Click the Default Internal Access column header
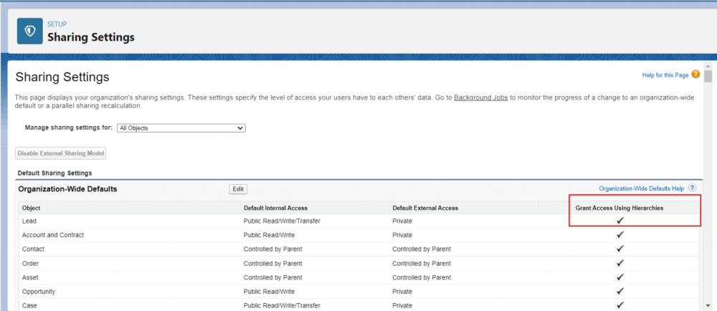This screenshot has height=311, width=717. click(x=275, y=208)
